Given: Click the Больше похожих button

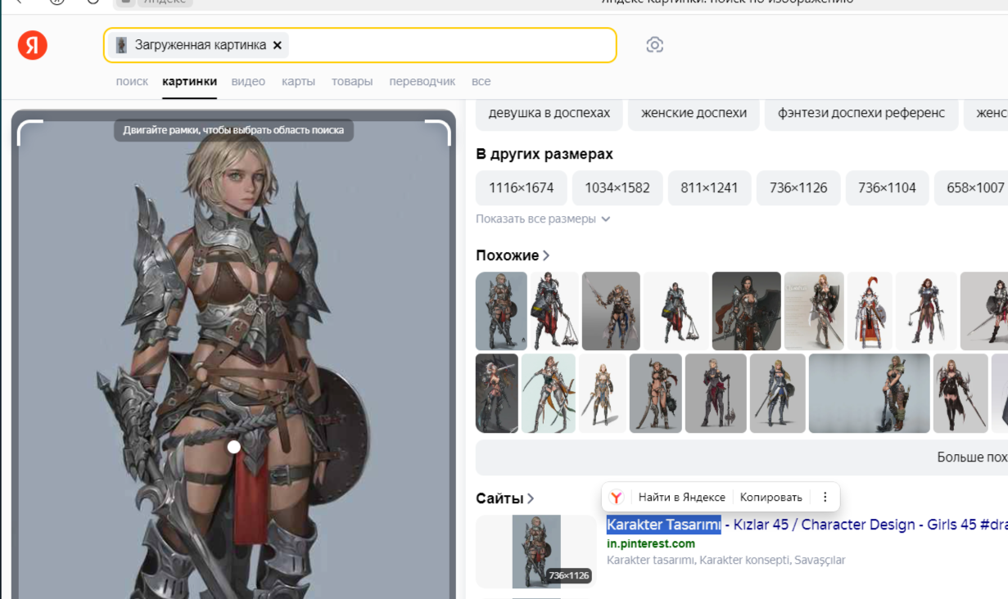Looking at the screenshot, I should click(742, 457).
